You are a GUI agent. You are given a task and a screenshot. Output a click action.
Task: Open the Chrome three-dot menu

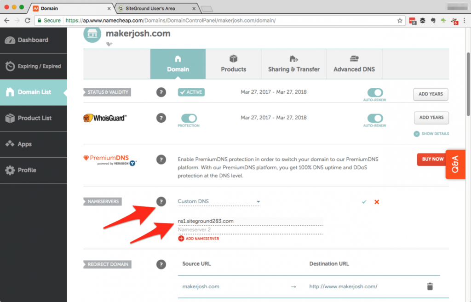click(x=465, y=20)
